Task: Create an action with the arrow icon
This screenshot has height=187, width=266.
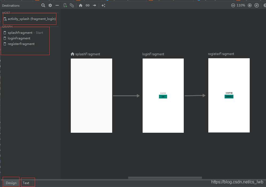Action: [x=95, y=5]
